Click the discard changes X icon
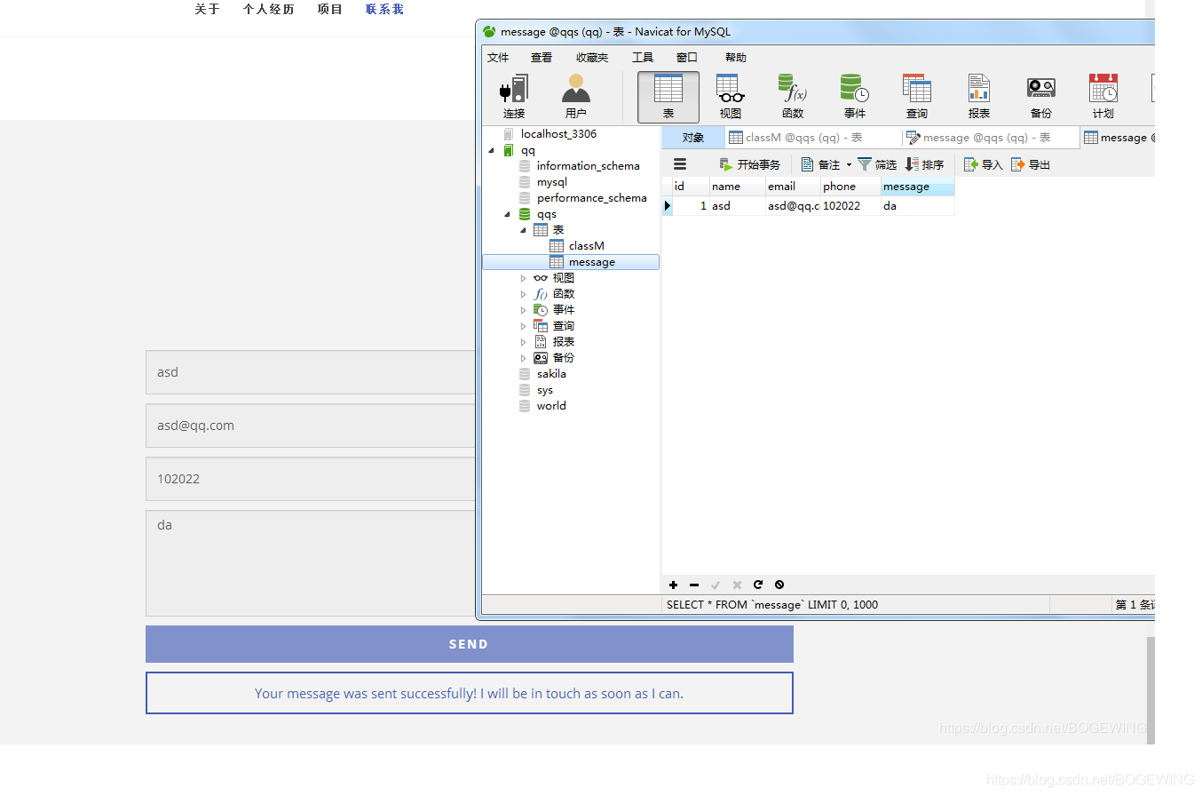The width and height of the screenshot is (1202, 796). (737, 585)
